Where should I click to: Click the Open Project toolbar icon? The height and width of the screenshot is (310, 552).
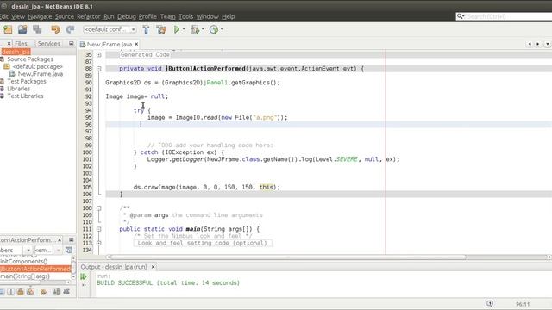[22, 29]
